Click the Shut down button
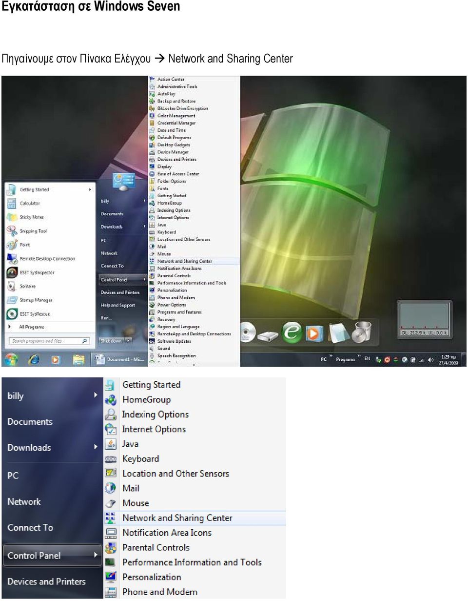 (111, 341)
